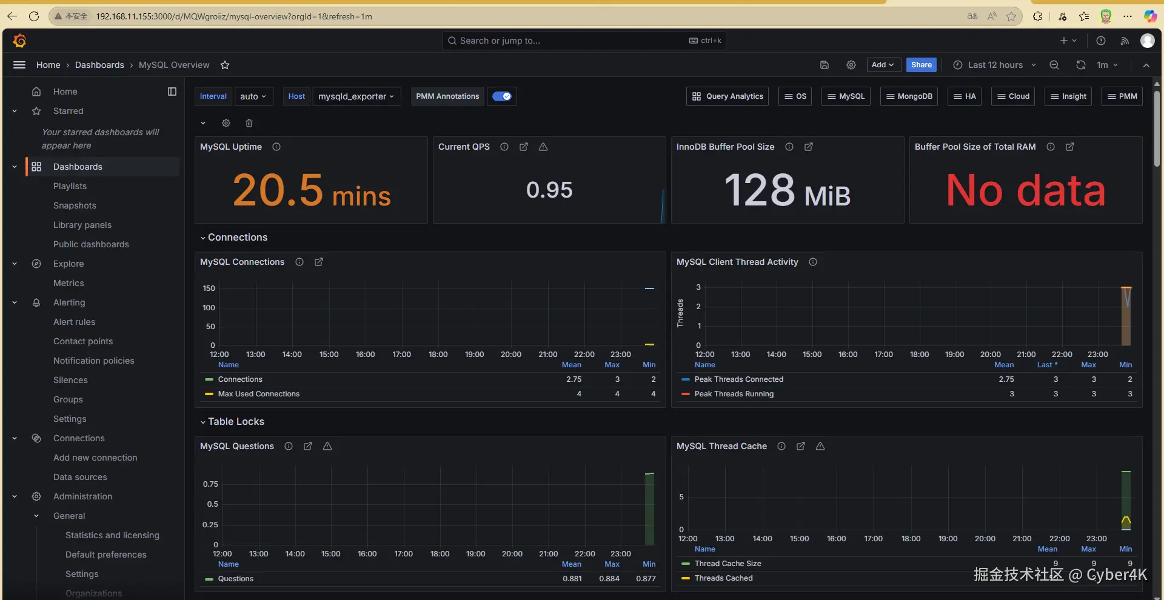Refresh the dashboard with the refresh icon
The image size is (1164, 600).
(x=1080, y=65)
